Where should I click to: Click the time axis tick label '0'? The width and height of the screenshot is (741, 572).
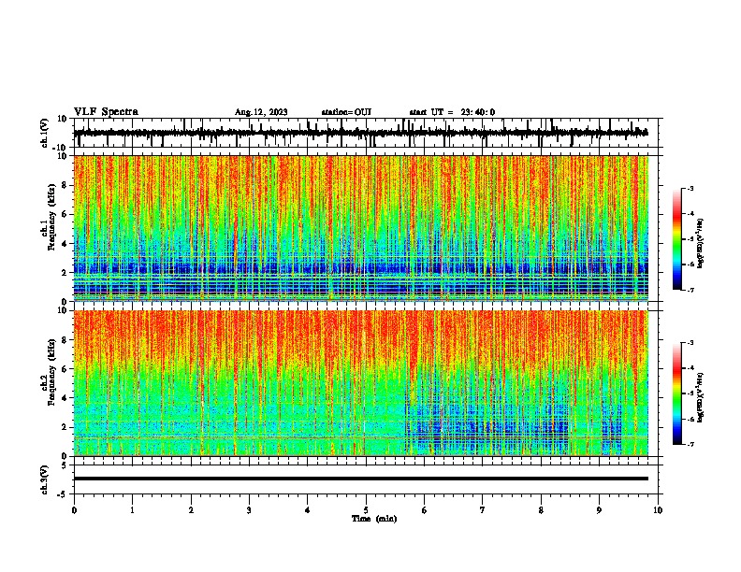click(74, 510)
